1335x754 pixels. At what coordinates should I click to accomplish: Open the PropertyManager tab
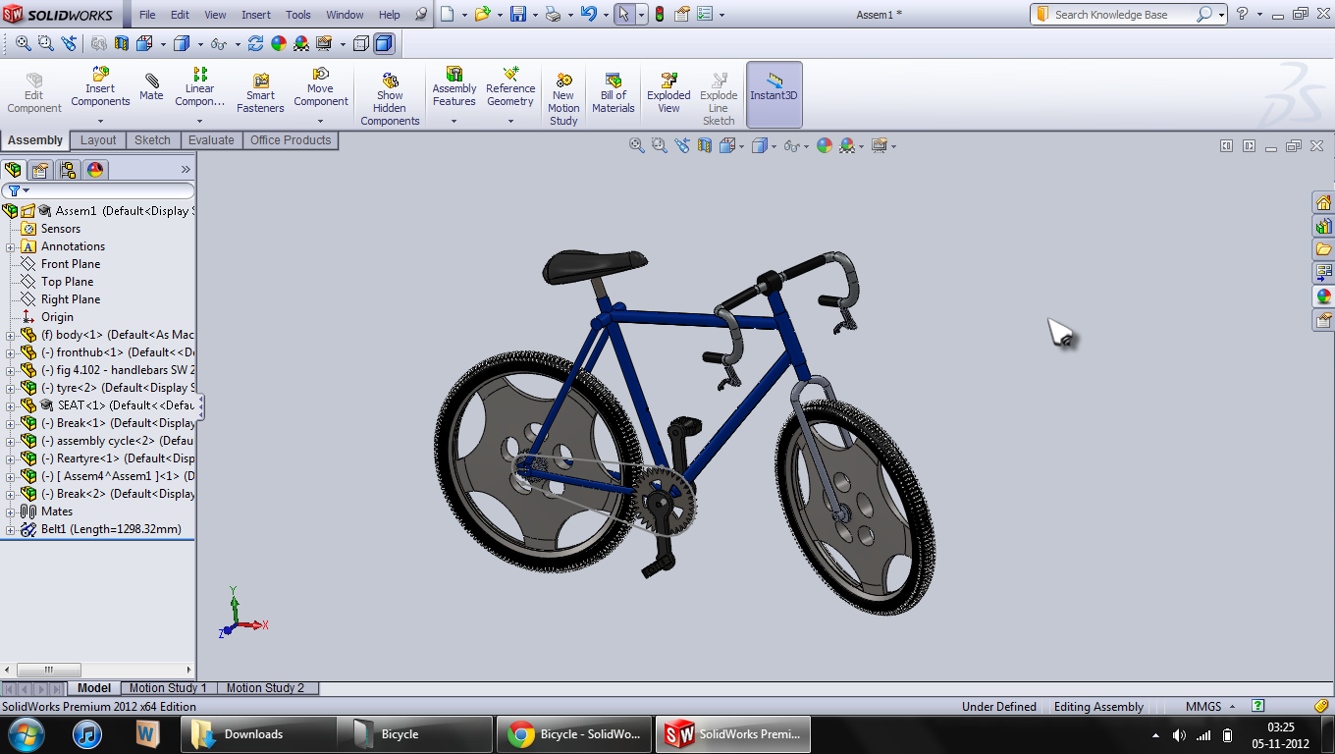coord(40,170)
